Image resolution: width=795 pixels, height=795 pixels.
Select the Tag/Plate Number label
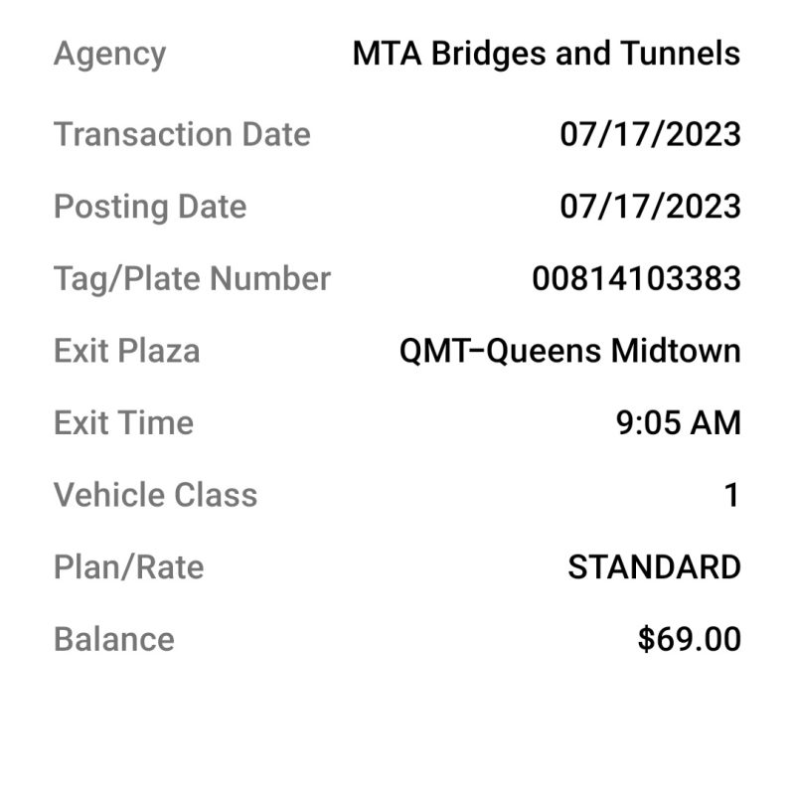pos(192,279)
